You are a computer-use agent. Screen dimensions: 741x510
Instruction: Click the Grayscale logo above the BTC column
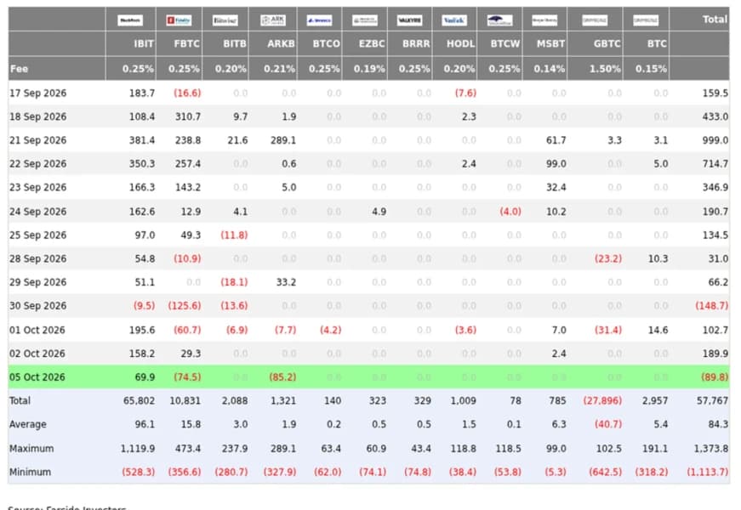(646, 20)
